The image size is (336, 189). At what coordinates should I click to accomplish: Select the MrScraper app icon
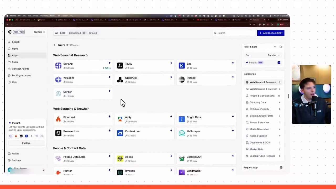click(182, 133)
